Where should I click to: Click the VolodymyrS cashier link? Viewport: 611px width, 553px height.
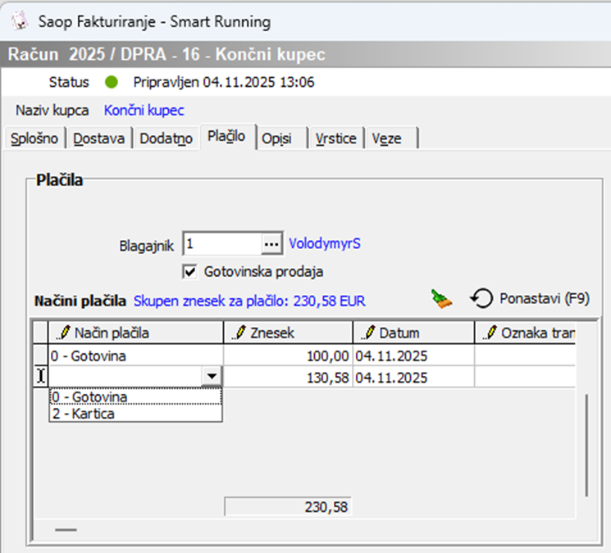(x=325, y=243)
